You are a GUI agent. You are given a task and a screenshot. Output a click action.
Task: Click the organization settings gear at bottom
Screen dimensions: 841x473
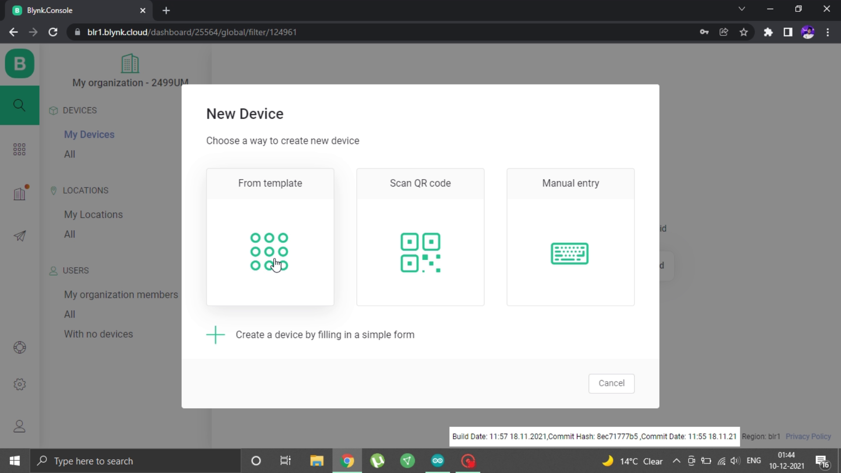coord(20,384)
